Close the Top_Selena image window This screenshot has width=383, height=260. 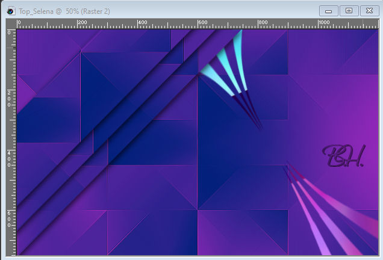[x=367, y=11]
